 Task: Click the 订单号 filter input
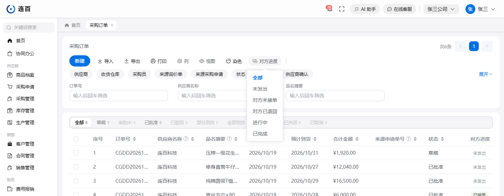point(119,96)
